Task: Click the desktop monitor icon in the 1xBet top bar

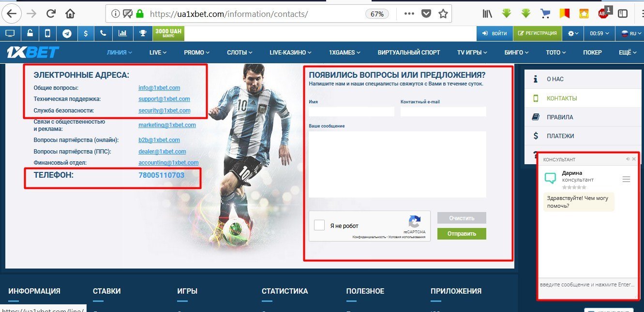Action: tap(10, 33)
